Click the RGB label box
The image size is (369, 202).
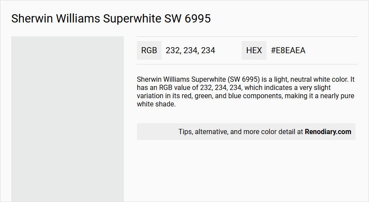[x=149, y=51]
